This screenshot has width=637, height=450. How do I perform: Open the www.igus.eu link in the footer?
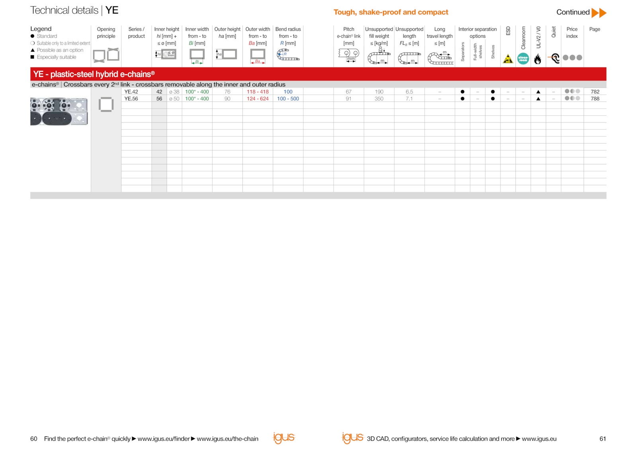tap(539, 439)
